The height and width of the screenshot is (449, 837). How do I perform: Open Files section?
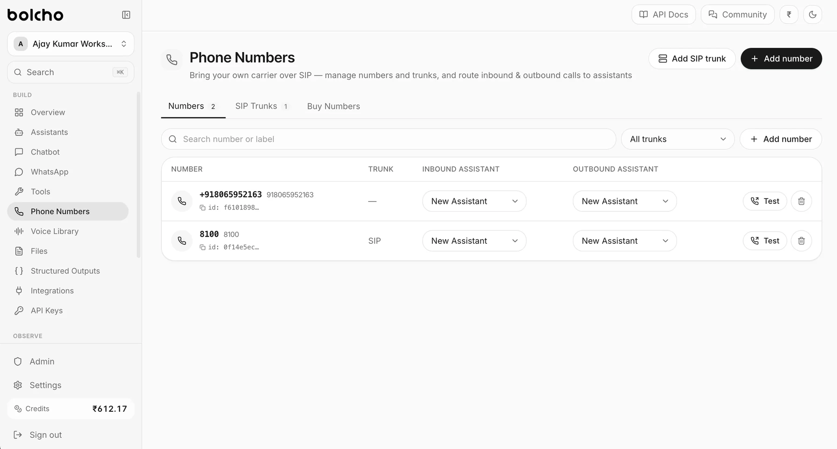coord(68,251)
